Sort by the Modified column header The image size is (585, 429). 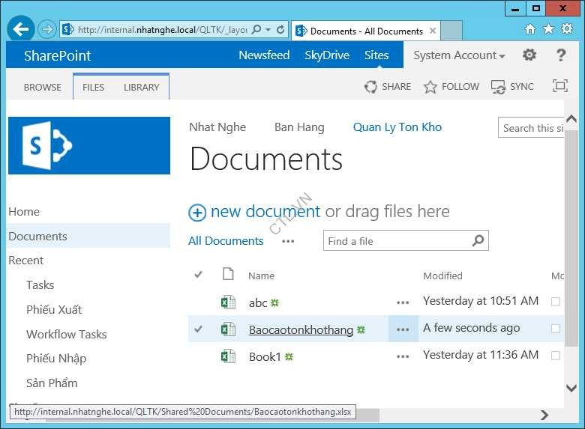pyautogui.click(x=442, y=276)
